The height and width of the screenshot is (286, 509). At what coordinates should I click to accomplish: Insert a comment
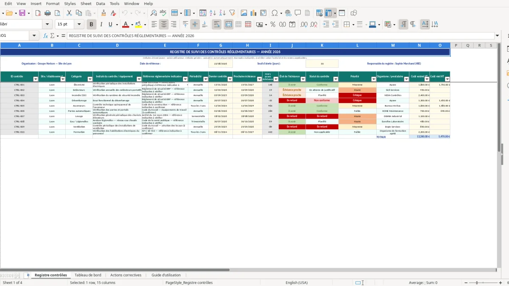(x=298, y=13)
